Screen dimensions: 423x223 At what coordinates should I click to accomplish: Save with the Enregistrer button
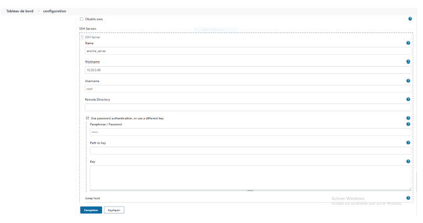[x=91, y=210]
